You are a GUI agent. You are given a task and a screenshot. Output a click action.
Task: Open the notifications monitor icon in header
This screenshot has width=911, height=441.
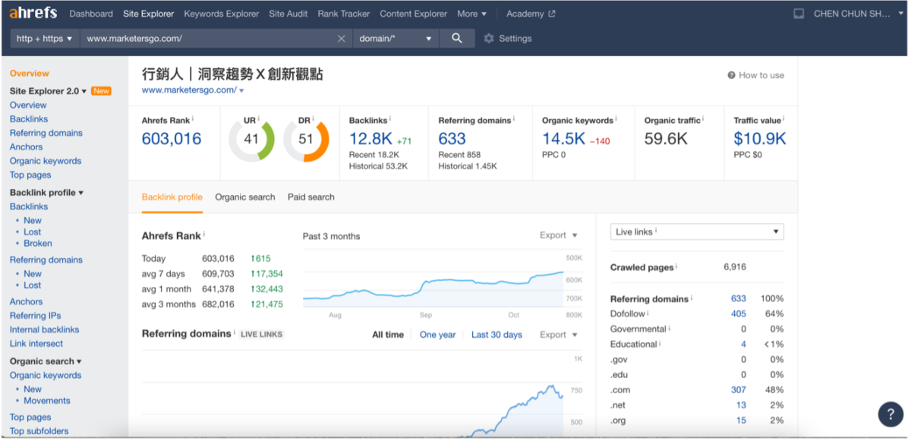point(799,14)
